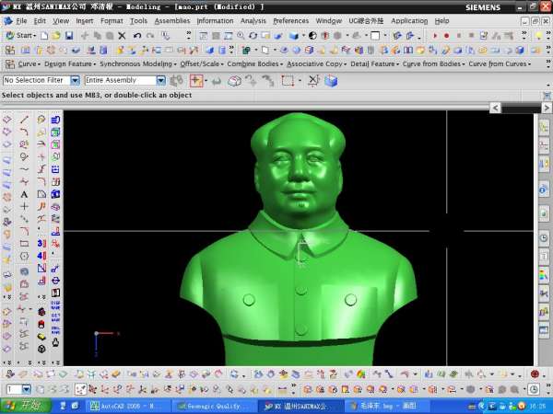The height and width of the screenshot is (414, 553).
Task: Select the Text 'A' tool in left toolbar
Action: click(24, 194)
